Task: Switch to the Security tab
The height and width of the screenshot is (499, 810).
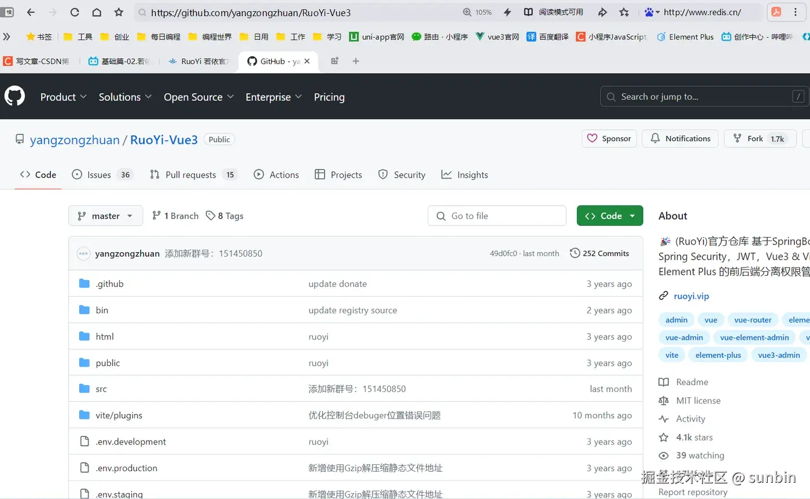Action: click(x=402, y=175)
